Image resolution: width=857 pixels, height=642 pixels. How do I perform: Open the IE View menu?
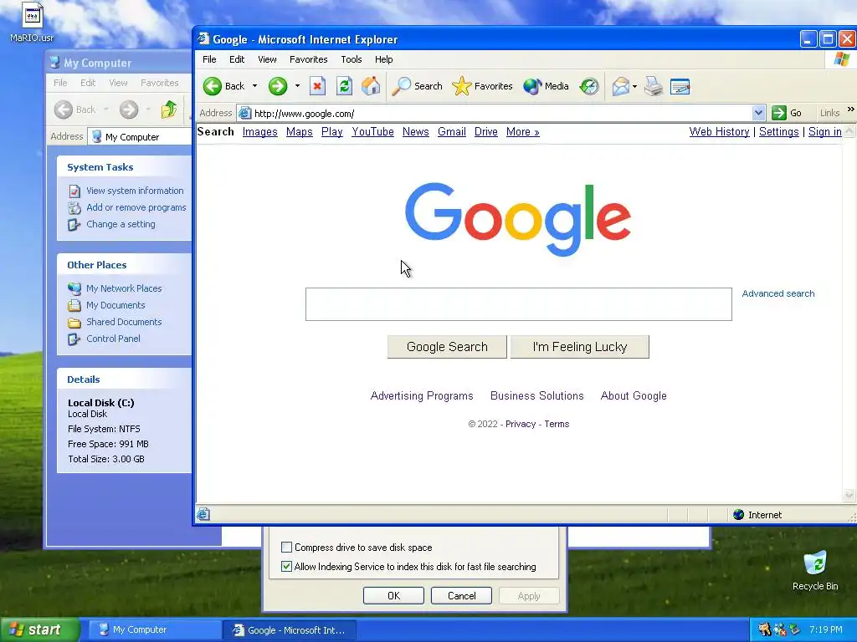coord(267,59)
